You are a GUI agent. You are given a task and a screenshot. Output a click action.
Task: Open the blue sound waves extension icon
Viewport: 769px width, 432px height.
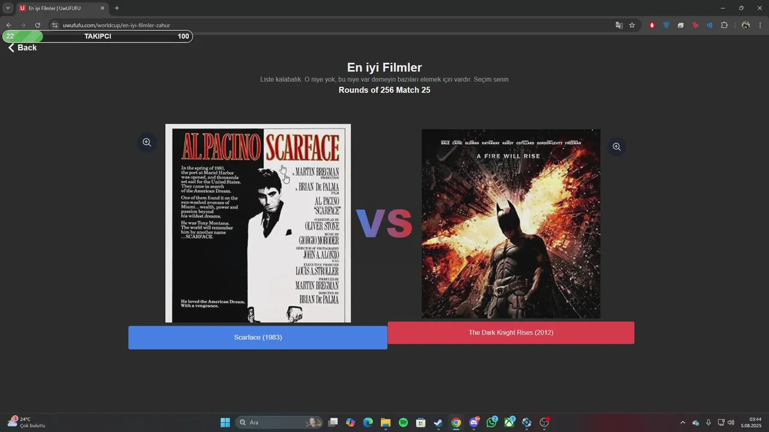tap(710, 25)
